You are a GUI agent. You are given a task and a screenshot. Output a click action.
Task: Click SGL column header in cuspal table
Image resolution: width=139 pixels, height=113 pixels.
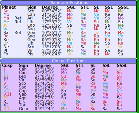(65, 66)
